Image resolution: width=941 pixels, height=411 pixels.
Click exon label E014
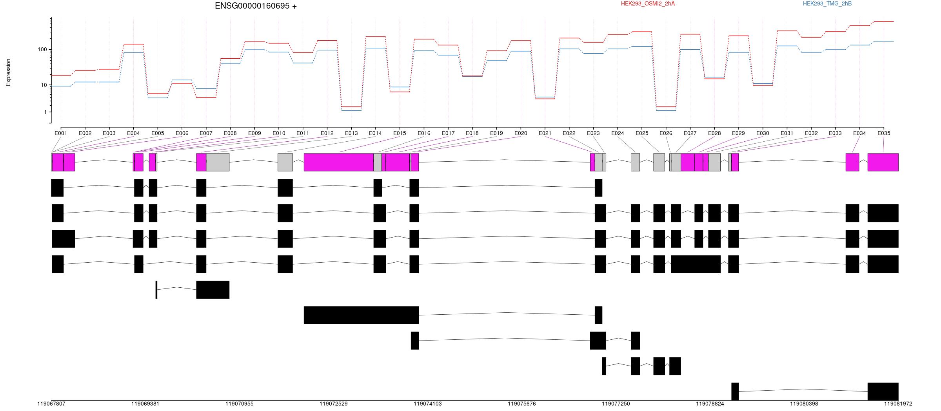[x=375, y=133]
